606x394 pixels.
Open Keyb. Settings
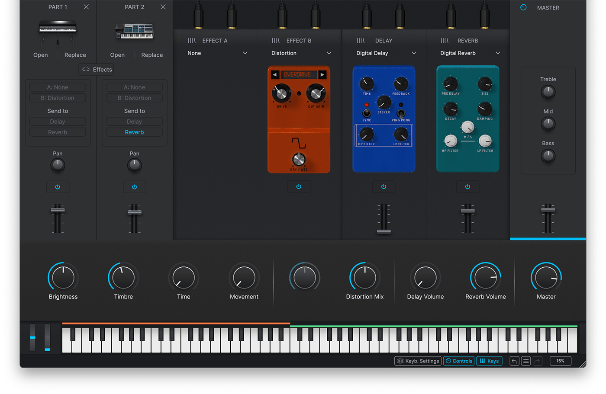click(x=418, y=361)
